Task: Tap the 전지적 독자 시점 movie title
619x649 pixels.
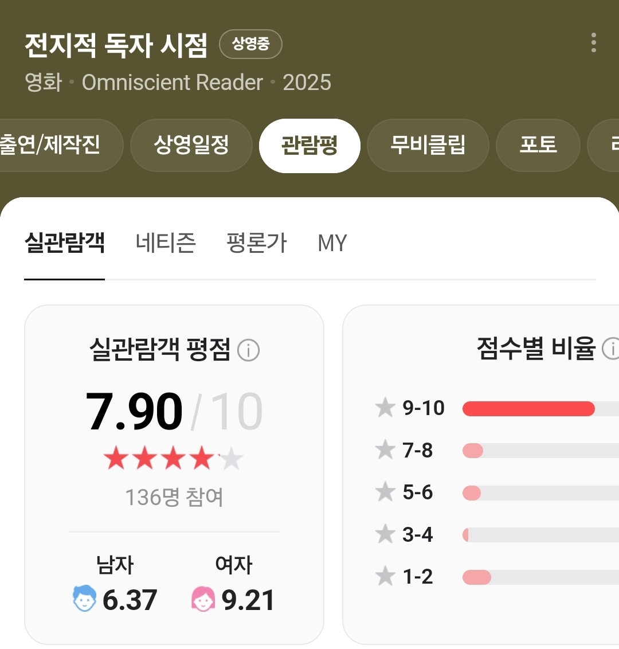Action: 116,46
